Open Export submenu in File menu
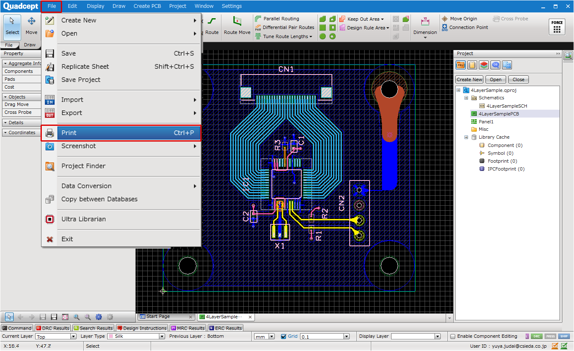574x351 pixels. pyautogui.click(x=121, y=113)
